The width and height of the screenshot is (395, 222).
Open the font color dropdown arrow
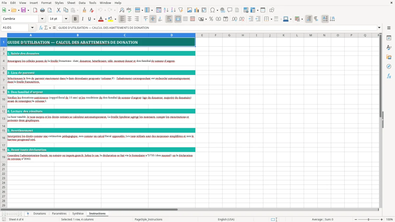pyautogui.click(x=105, y=19)
